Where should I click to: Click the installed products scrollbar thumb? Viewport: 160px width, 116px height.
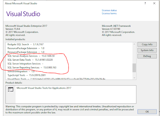click(134, 68)
